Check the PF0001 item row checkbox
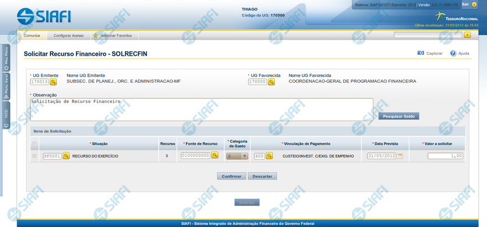Image resolution: width=487 pixels, height=227 pixels. pyautogui.click(x=34, y=156)
